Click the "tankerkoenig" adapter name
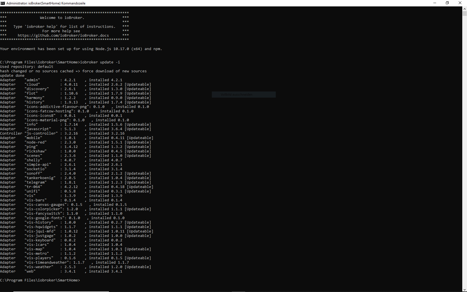The width and height of the screenshot is (467, 292). (x=40, y=178)
